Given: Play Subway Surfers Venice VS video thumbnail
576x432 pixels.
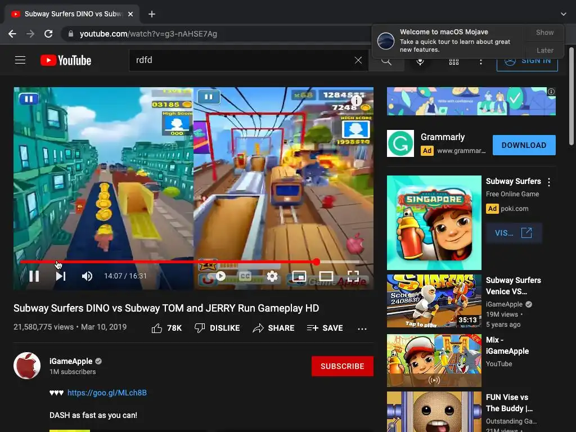Looking at the screenshot, I should click(x=434, y=301).
